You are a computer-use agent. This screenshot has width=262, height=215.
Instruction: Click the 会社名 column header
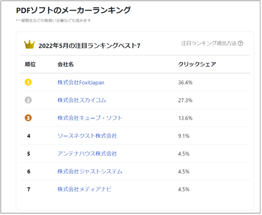[65, 64]
